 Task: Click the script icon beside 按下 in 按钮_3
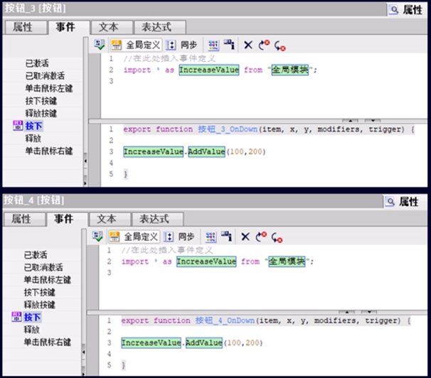point(18,126)
